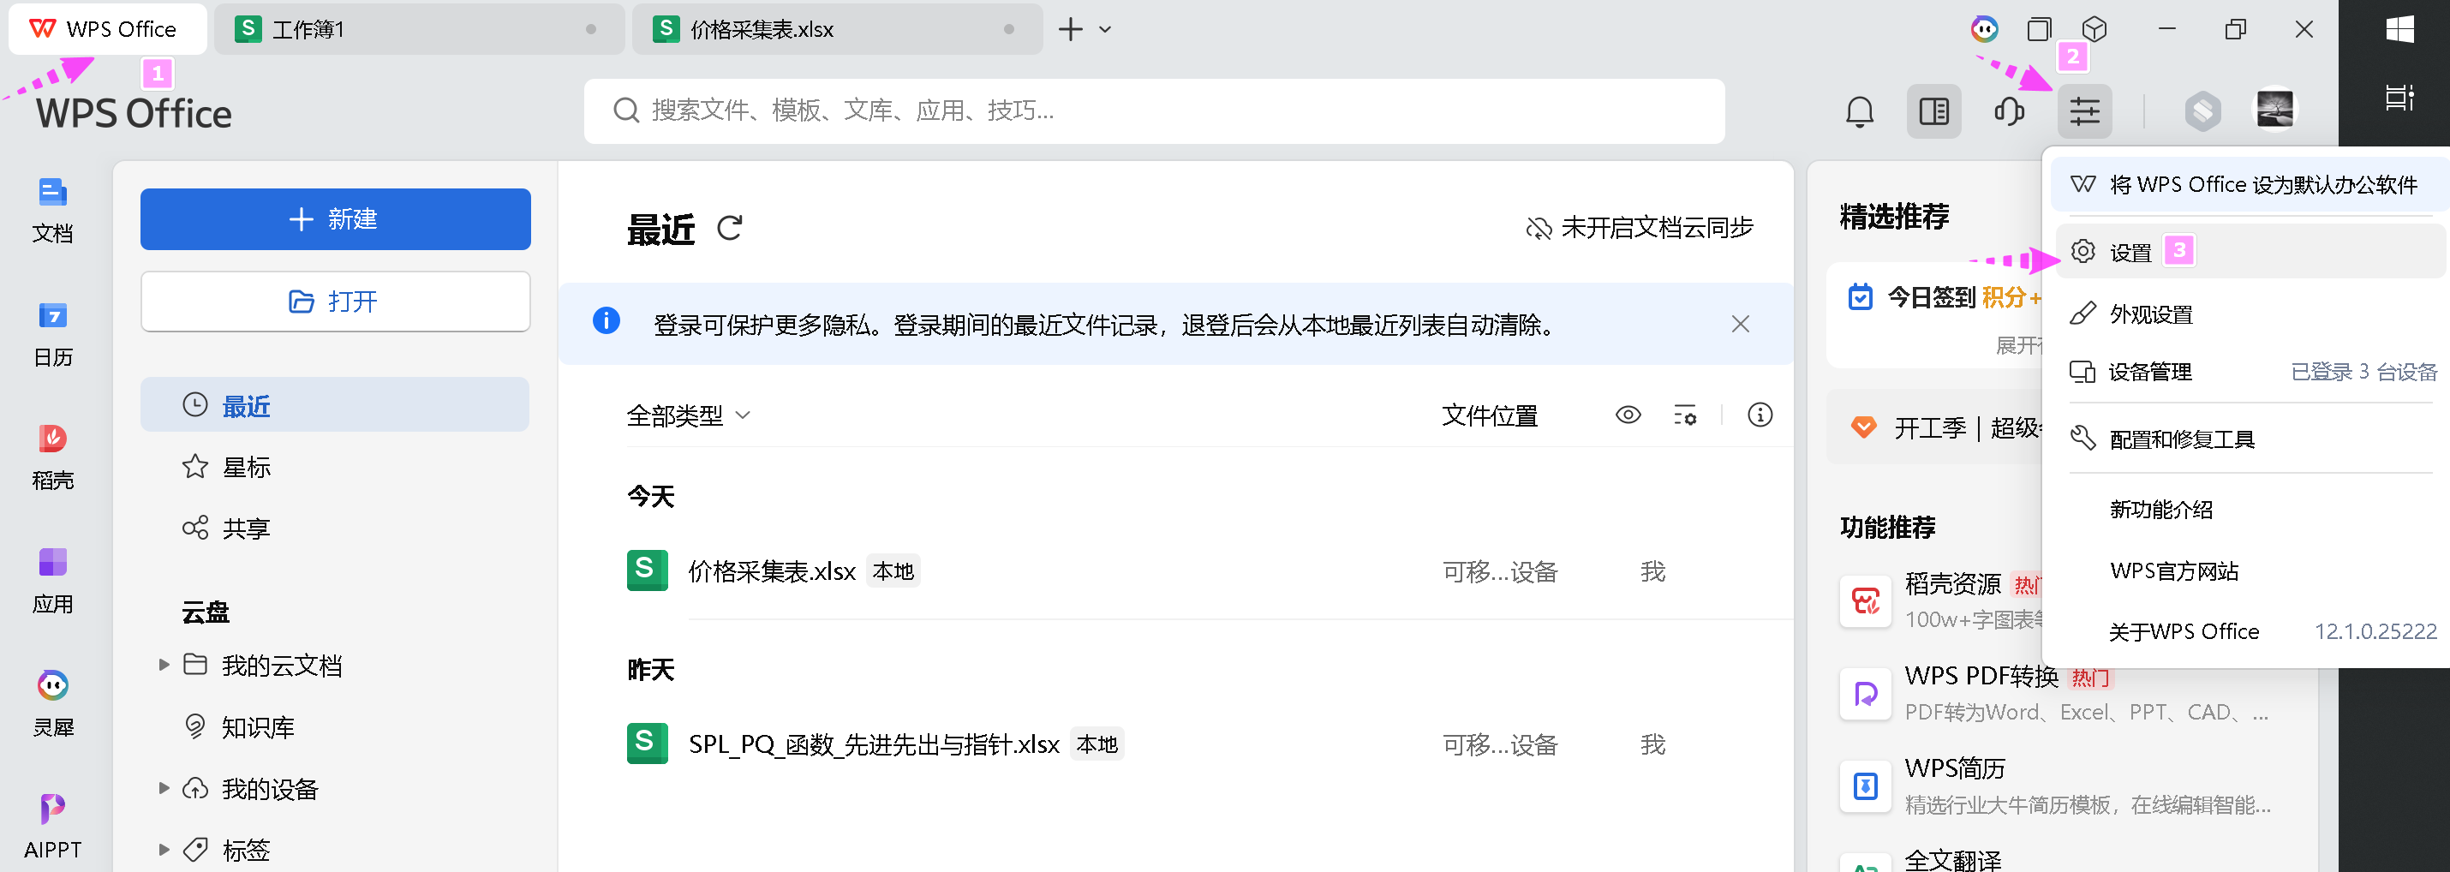Open the WPS简历 resume feature

(x=2054, y=785)
